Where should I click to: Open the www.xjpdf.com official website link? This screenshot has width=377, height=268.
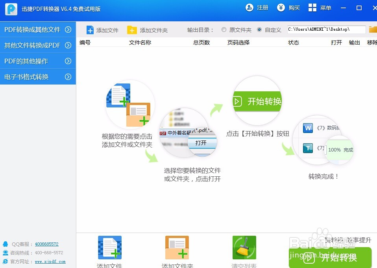click(x=50, y=261)
